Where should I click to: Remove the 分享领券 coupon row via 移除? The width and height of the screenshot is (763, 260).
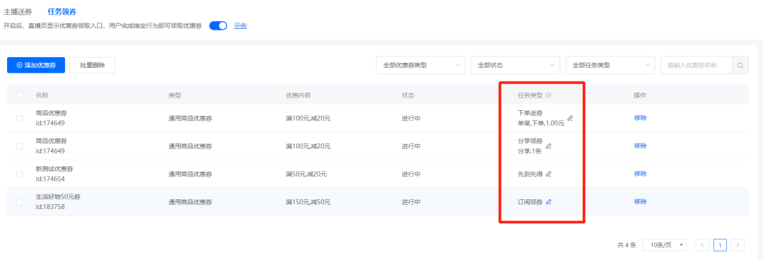point(640,146)
